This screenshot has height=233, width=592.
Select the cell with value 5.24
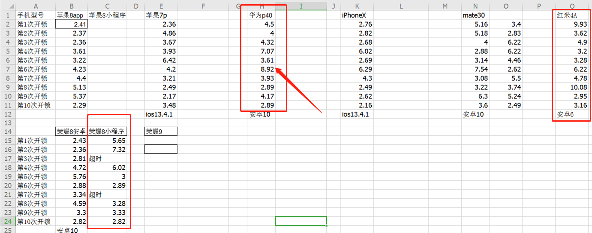[506, 96]
